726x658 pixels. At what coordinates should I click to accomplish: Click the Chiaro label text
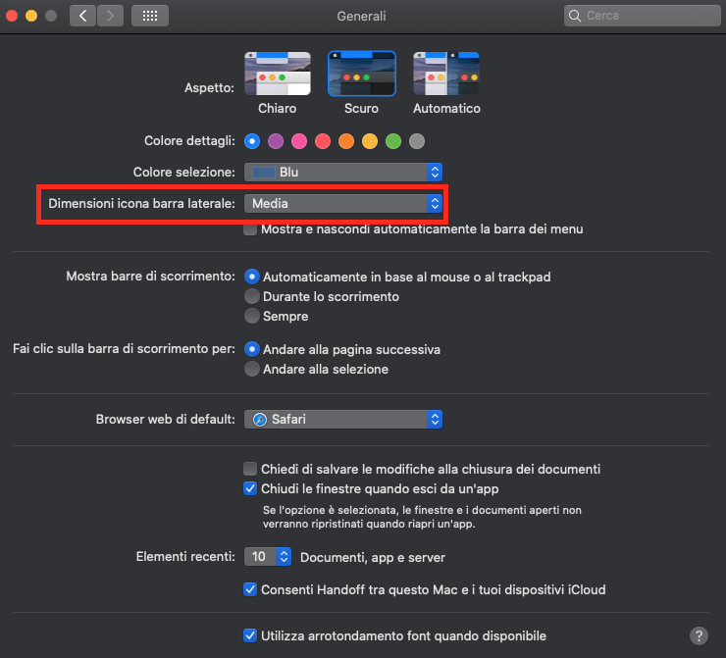278,108
